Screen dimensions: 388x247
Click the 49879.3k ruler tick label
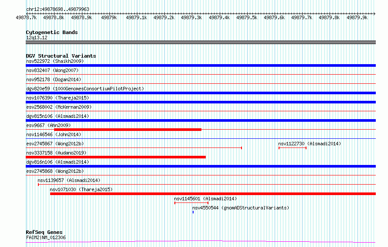pos(191,17)
